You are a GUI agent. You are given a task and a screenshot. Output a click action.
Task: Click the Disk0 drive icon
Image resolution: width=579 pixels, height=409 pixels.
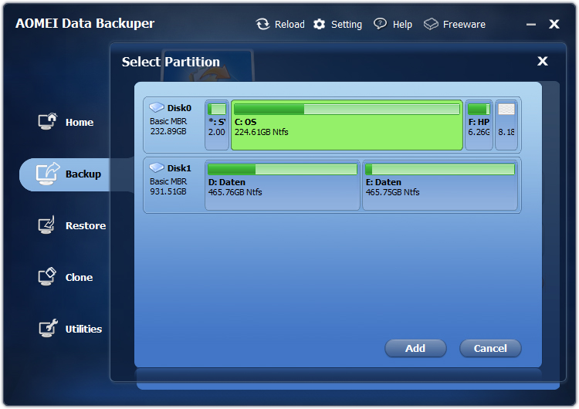click(x=157, y=107)
